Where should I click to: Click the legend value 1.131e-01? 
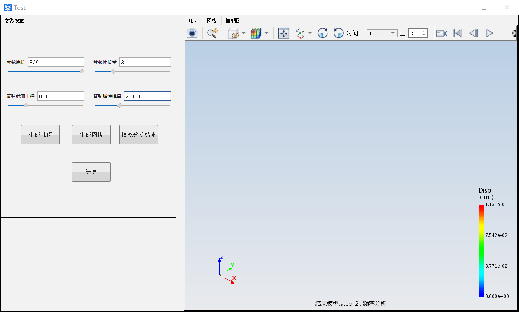[x=496, y=205]
